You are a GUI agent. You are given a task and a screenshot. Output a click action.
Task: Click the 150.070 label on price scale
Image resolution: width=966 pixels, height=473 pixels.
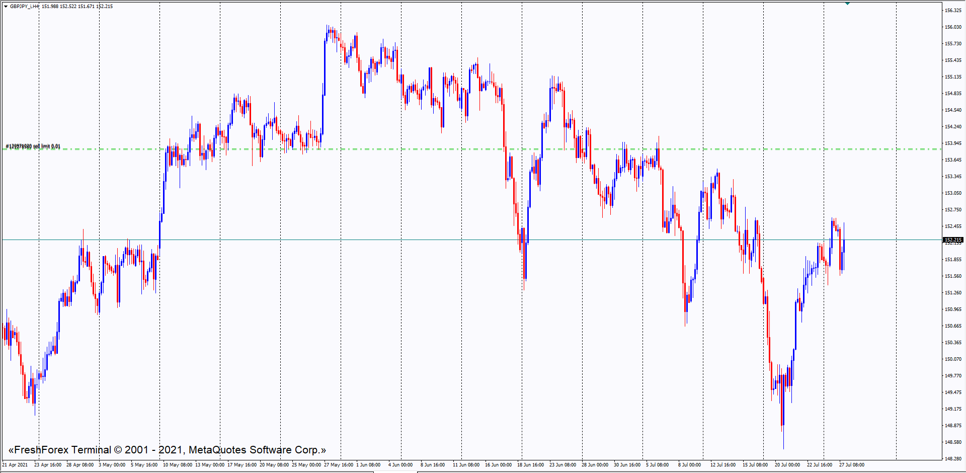coord(953,359)
